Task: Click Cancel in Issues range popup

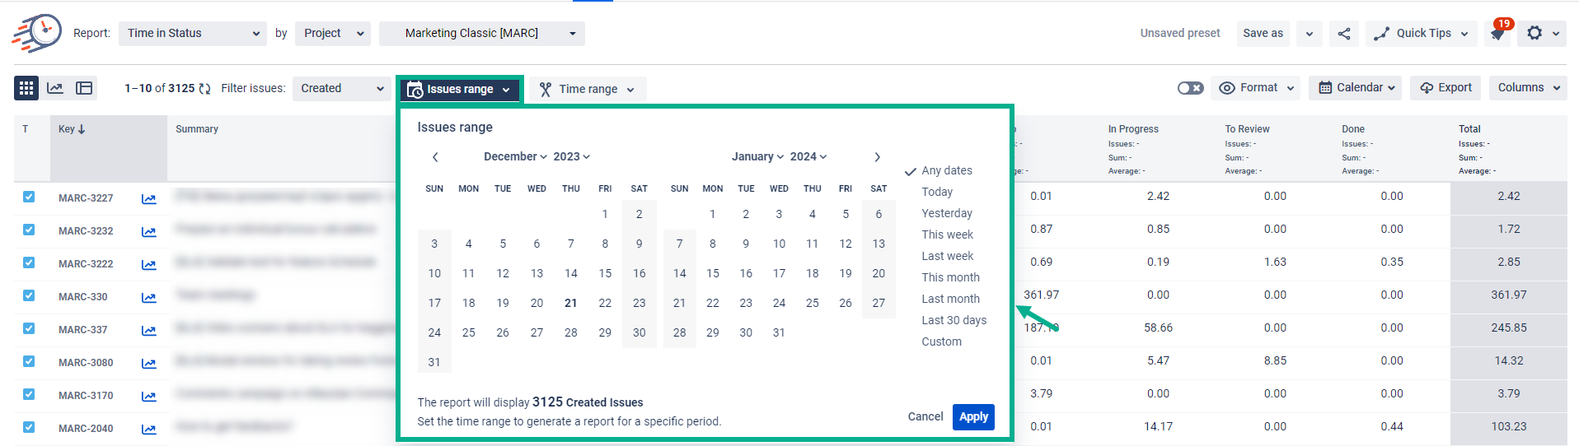Action: pyautogui.click(x=925, y=416)
